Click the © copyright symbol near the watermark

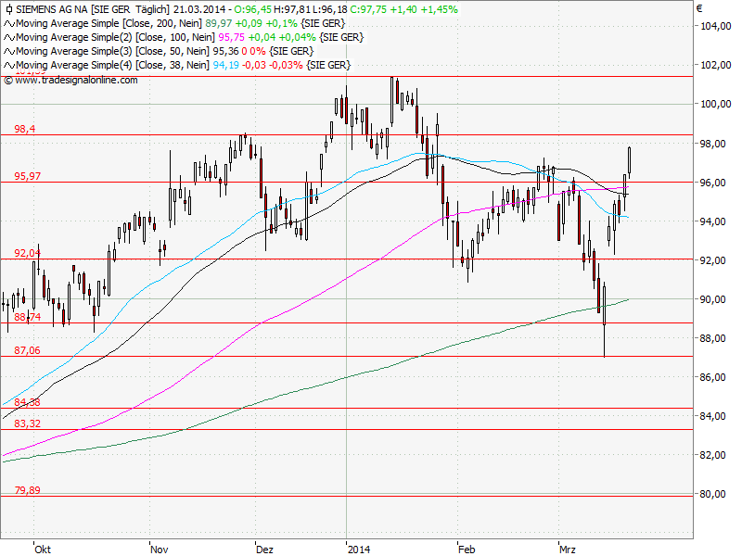(10, 81)
